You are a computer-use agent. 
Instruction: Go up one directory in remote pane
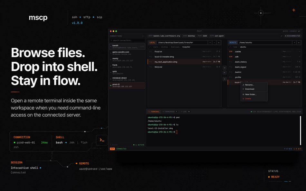294,42
